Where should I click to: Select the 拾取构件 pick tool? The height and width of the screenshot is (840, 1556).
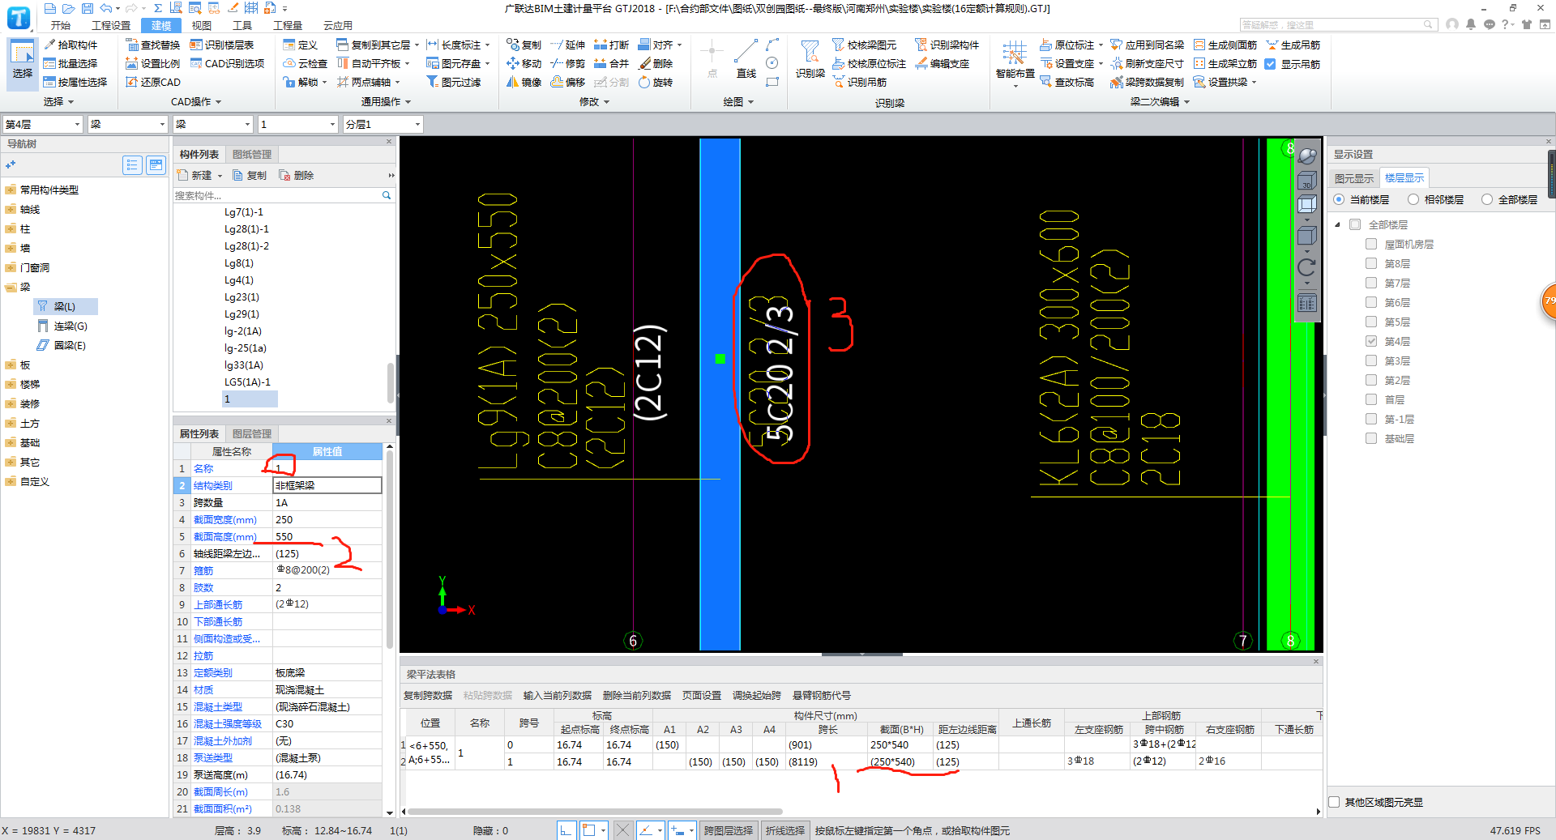[71, 45]
